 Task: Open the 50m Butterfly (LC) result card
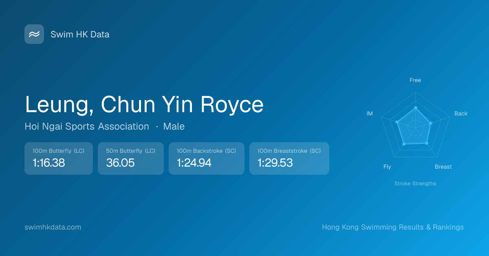coord(131,158)
